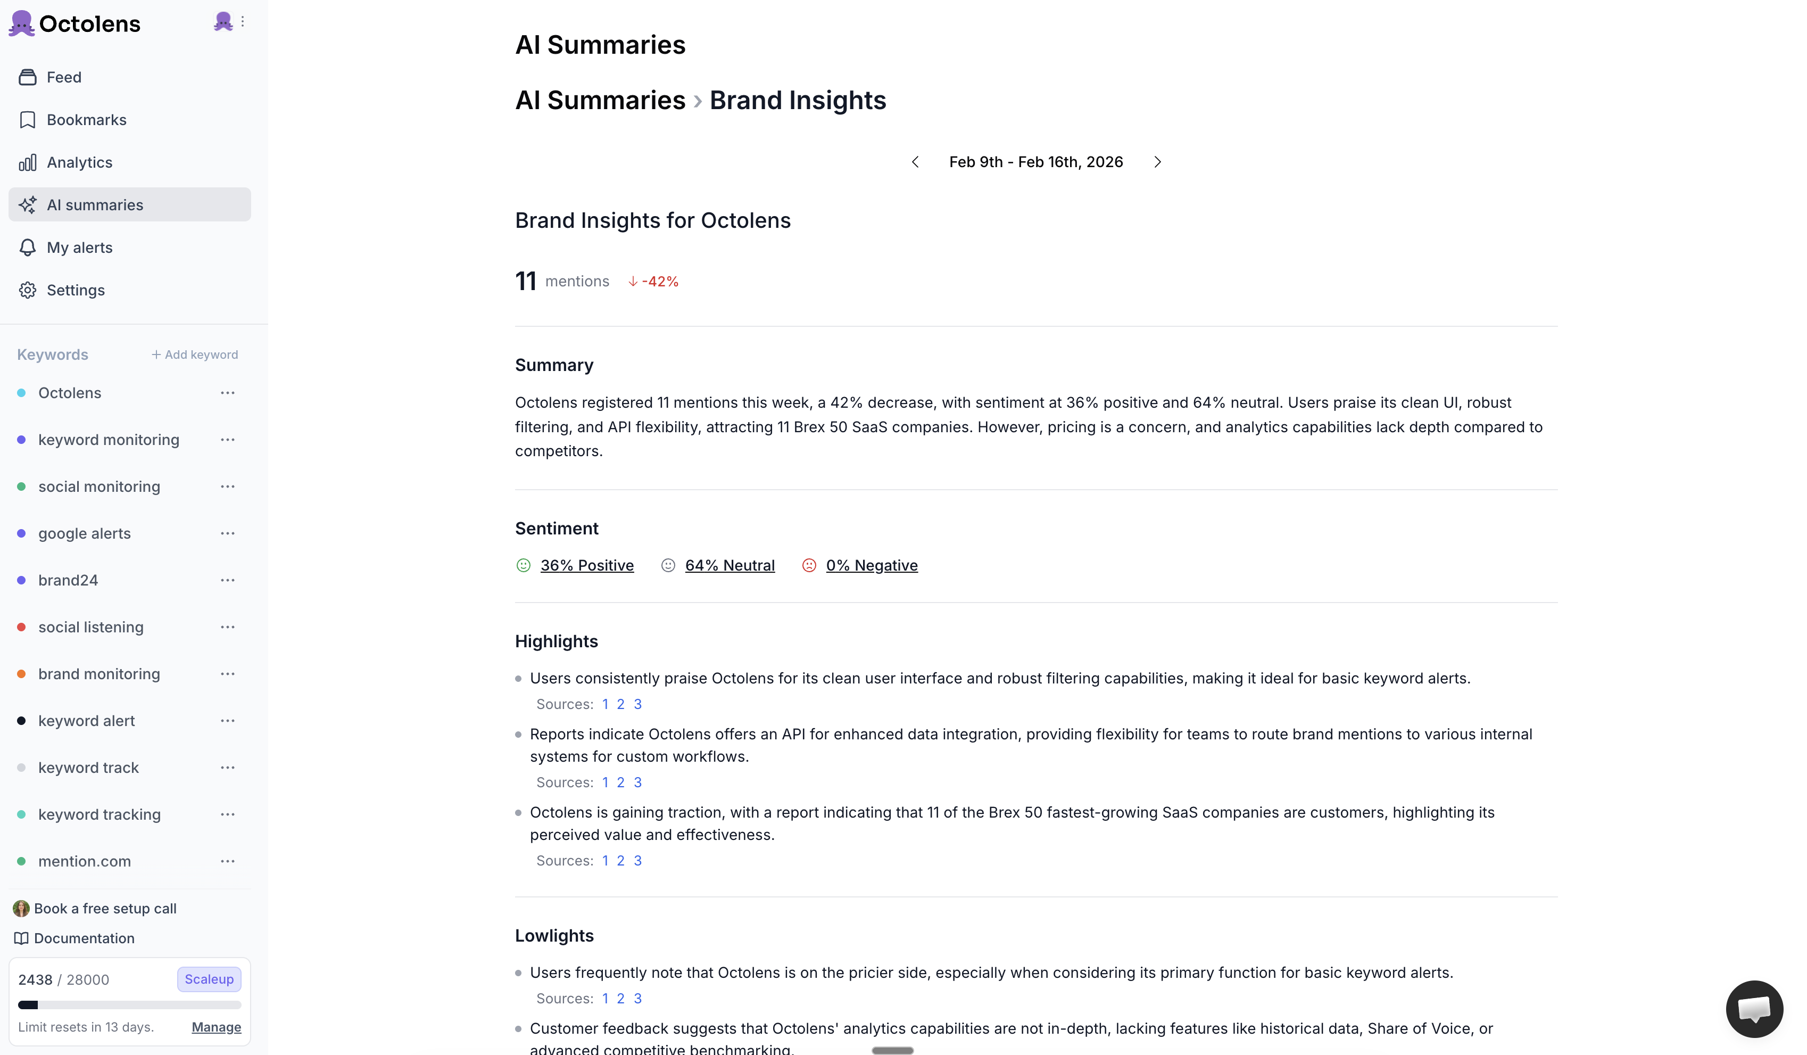Select the keyword monitoring keyword
Screen dimensions: 1807x1055
(x=108, y=440)
